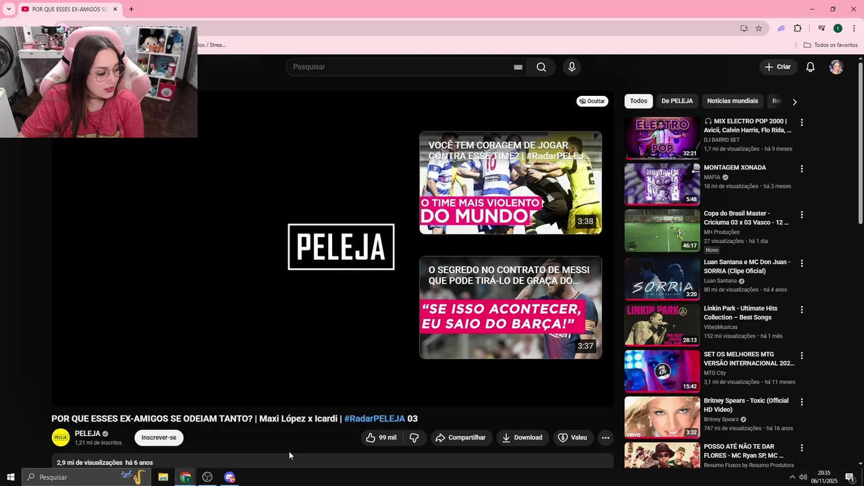Viewport: 864px width, 486px height.
Task: Show hidden system tray icons
Action: 792,477
